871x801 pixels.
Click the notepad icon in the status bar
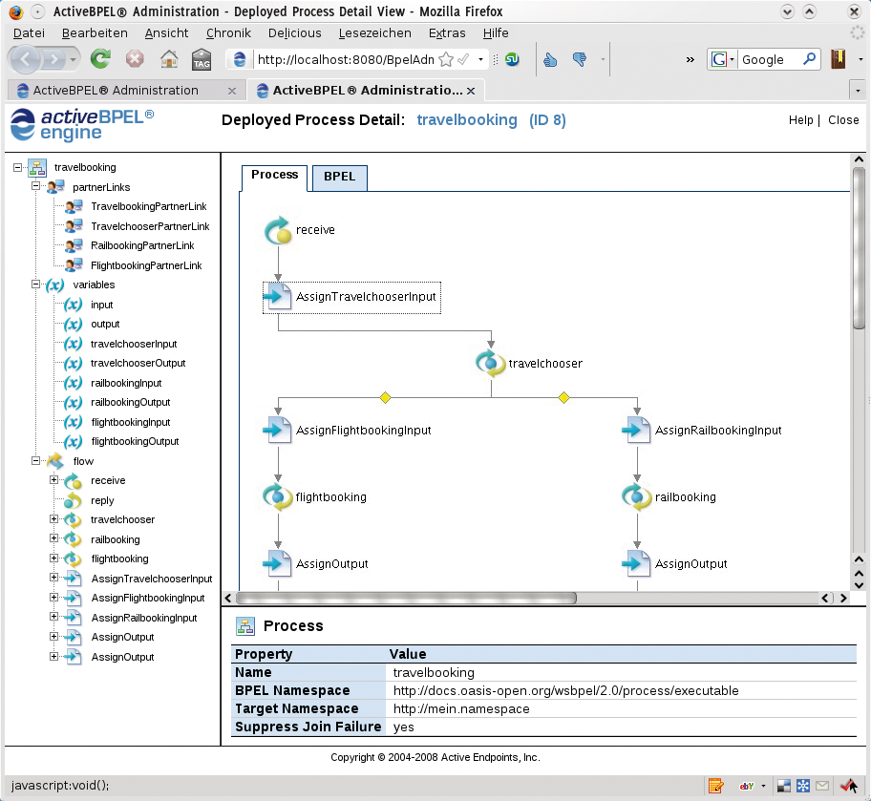(x=716, y=786)
